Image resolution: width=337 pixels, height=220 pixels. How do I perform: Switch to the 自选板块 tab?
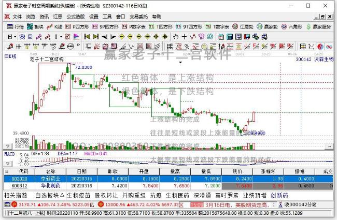pos(50,195)
